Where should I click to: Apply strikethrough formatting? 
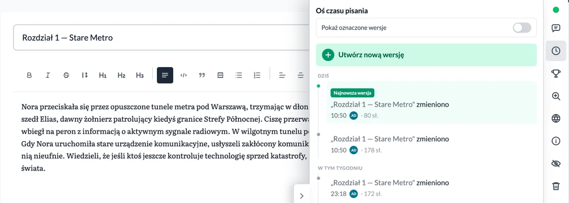66,75
